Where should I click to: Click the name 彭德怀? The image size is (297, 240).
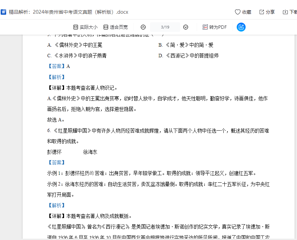pyautogui.click(x=54, y=152)
